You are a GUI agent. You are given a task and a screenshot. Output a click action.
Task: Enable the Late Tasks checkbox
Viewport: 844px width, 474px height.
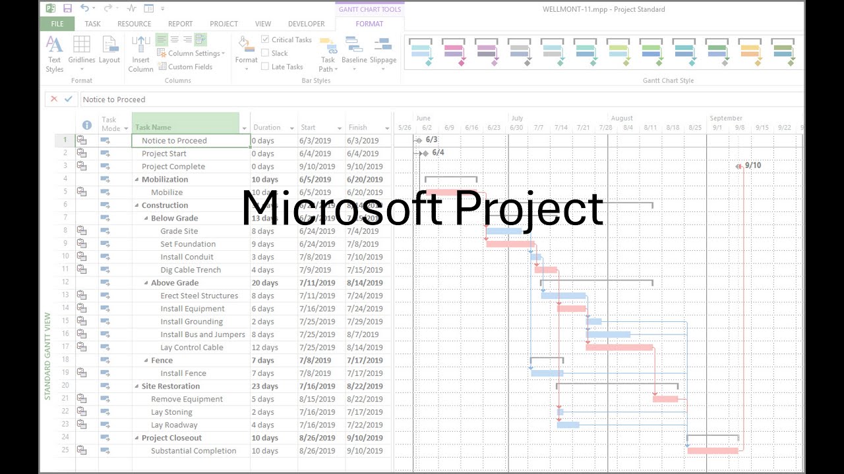pos(265,66)
